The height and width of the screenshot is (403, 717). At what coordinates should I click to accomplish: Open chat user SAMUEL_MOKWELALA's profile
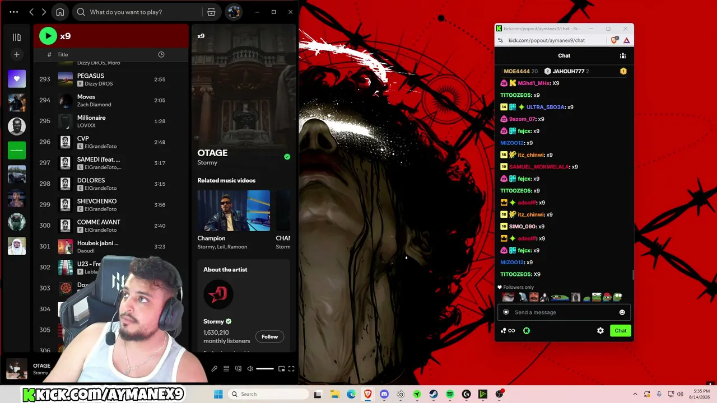[539, 167]
